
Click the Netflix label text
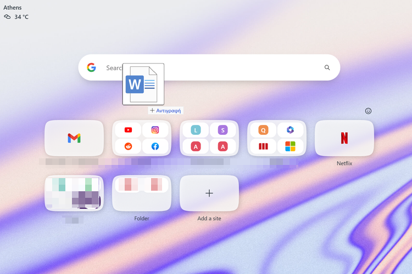(344, 163)
